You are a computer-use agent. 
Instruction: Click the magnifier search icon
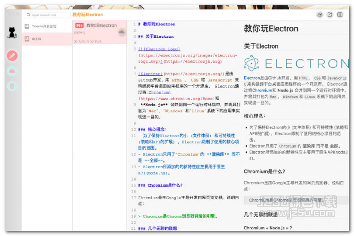pyautogui.click(x=28, y=15)
